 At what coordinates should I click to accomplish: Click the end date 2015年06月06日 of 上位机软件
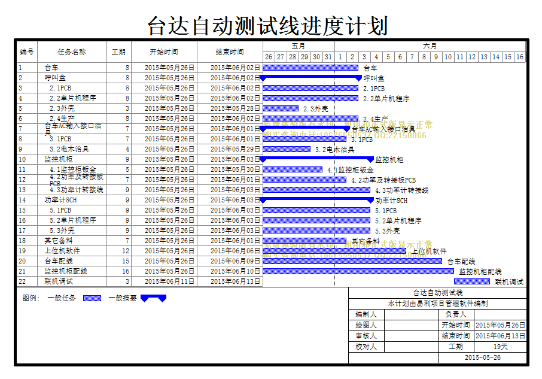(x=235, y=251)
